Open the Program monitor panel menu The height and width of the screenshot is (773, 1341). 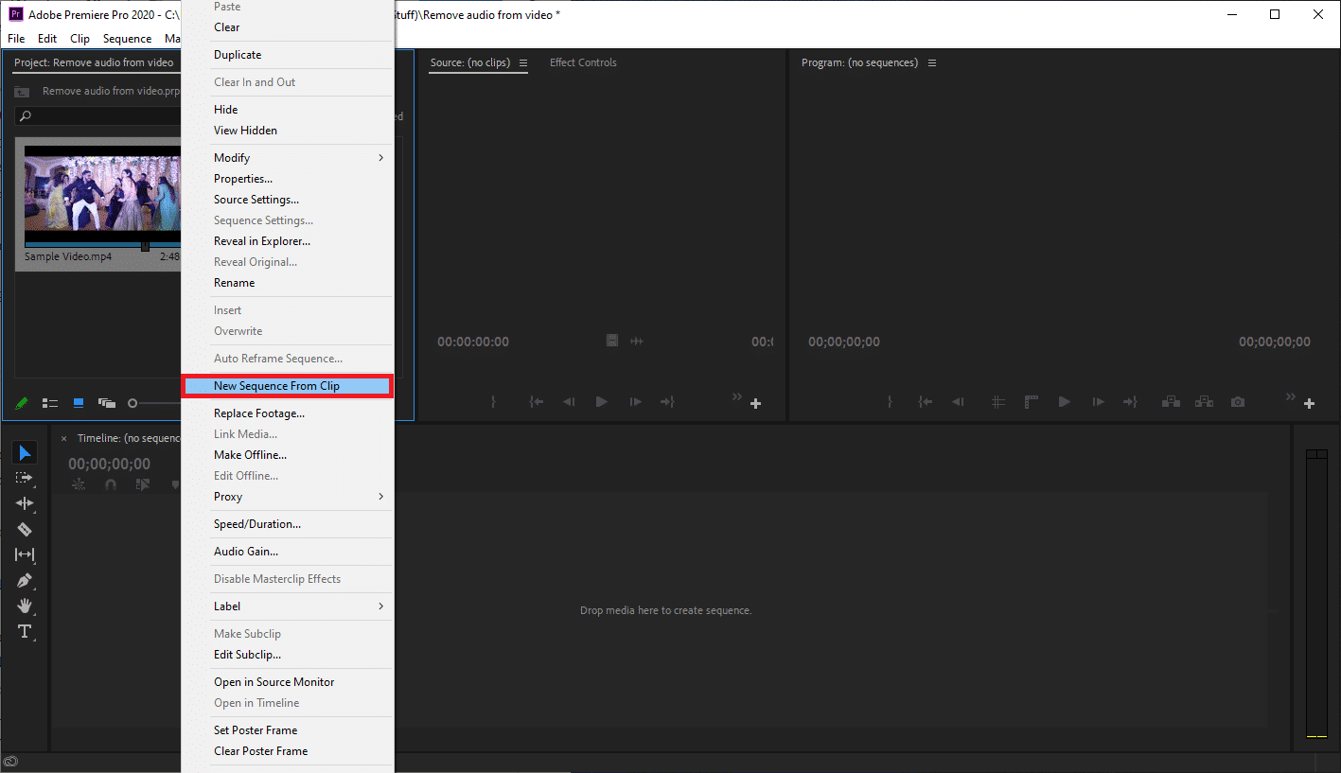click(x=931, y=62)
